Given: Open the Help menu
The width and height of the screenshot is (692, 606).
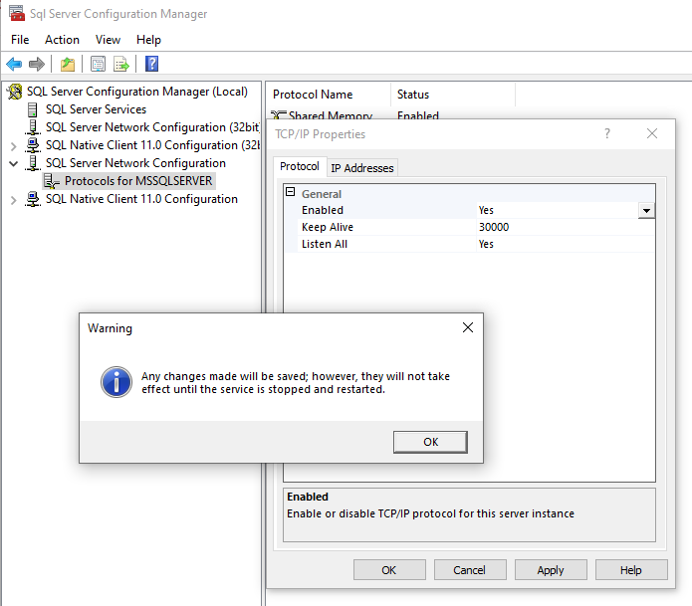Looking at the screenshot, I should pos(148,40).
